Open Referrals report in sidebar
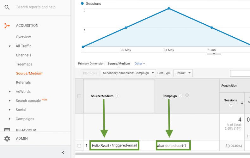 pyautogui.click(x=23, y=82)
